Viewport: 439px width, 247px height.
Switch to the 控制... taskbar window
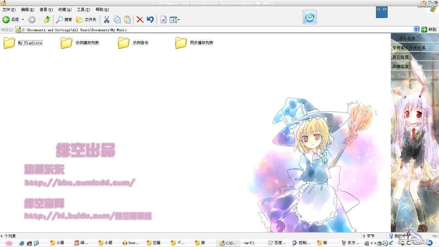[301, 243]
